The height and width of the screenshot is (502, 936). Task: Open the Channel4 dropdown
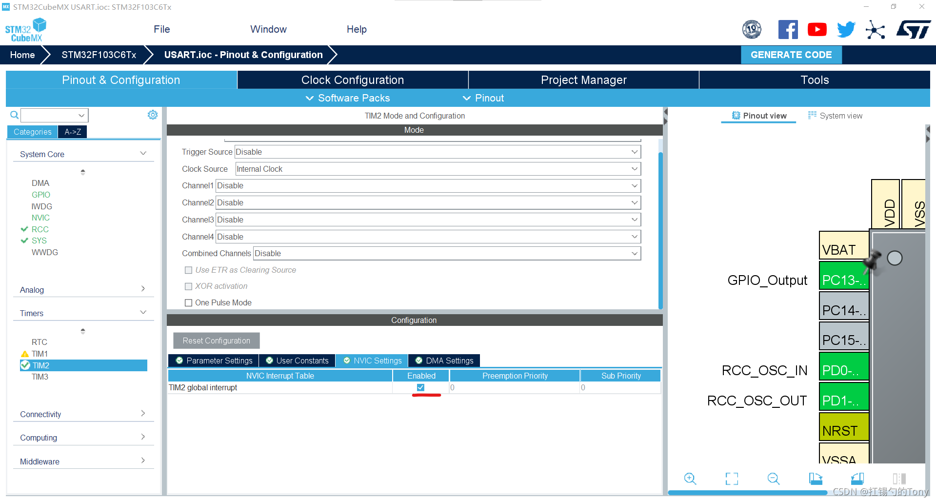pos(428,237)
